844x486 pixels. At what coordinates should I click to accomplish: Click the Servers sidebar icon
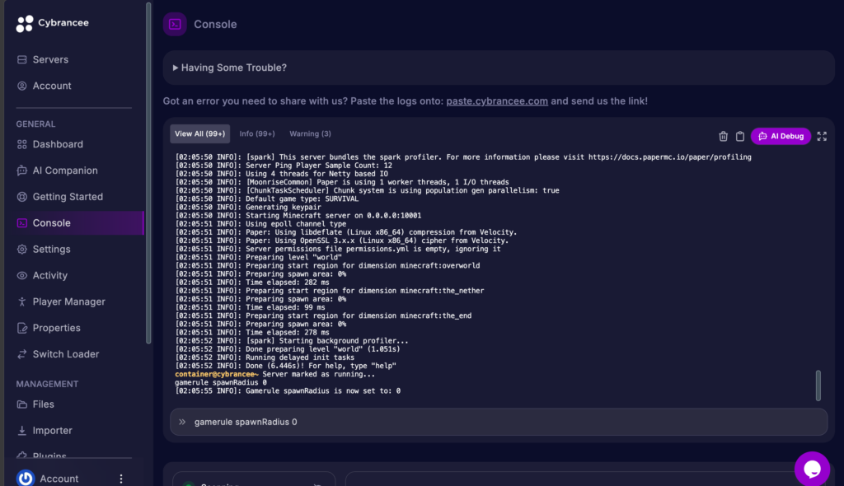[x=22, y=60]
